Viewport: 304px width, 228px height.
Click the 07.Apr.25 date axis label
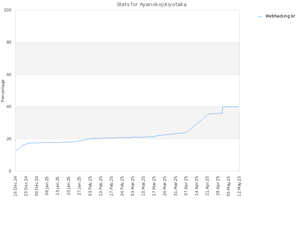point(186,186)
